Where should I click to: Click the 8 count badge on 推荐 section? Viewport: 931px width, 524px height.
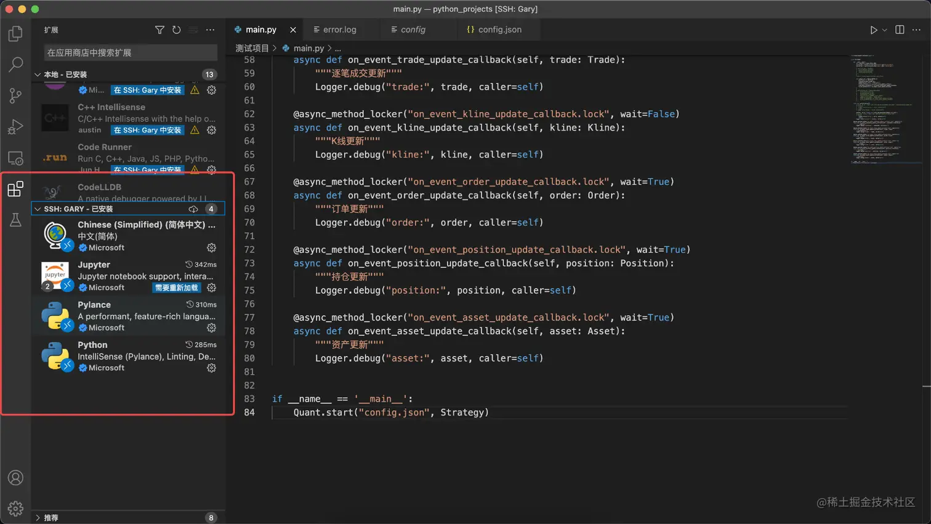(x=211, y=518)
